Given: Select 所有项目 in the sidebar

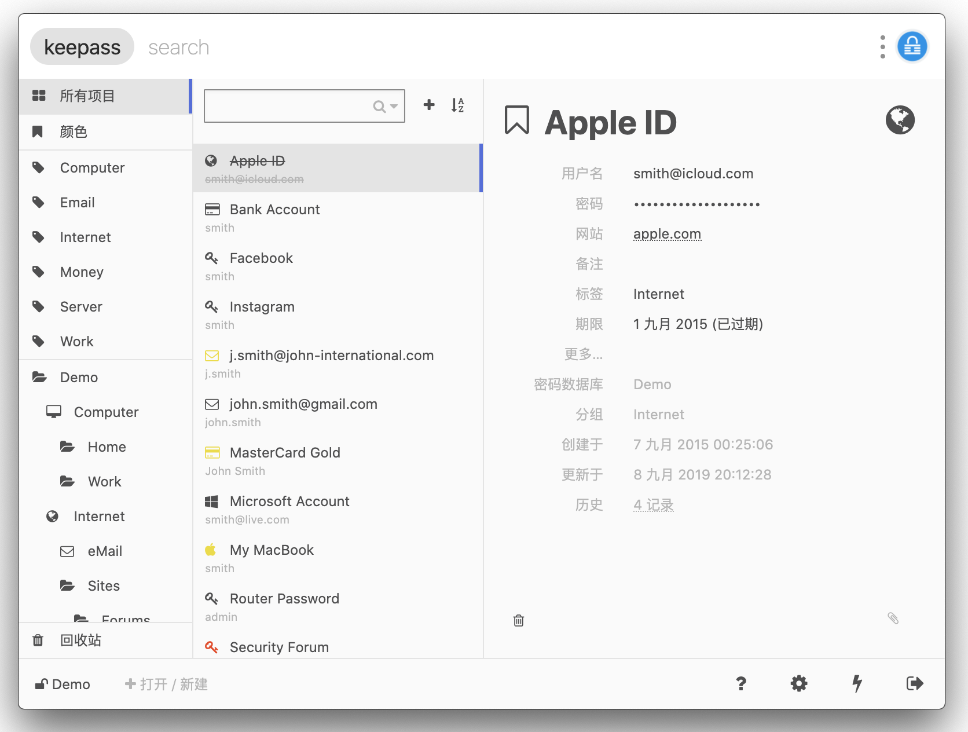Looking at the screenshot, I should pyautogui.click(x=87, y=96).
